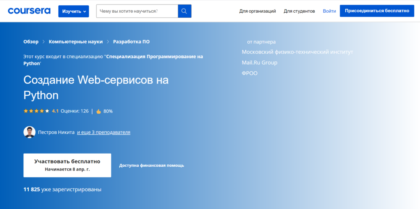Click the instructor avatar photo
Screen dimensions: 420x209
tap(29, 132)
